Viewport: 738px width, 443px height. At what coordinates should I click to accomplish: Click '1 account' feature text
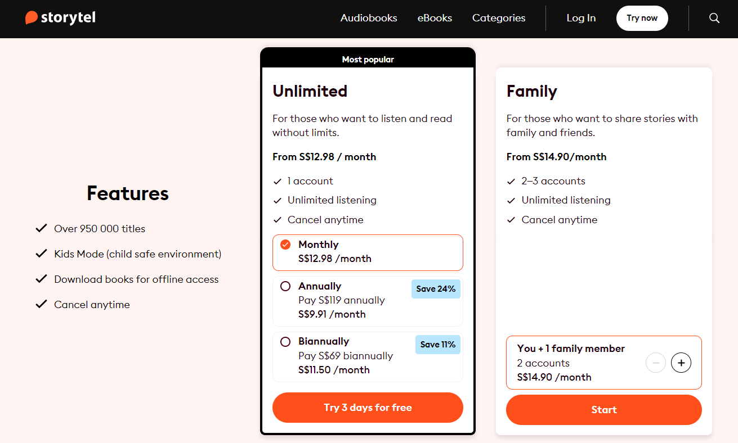[x=310, y=181]
